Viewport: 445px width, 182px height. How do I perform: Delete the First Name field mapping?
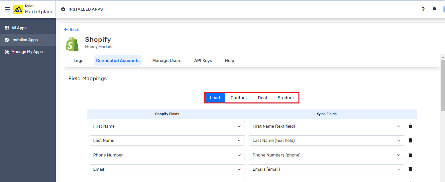pos(410,126)
